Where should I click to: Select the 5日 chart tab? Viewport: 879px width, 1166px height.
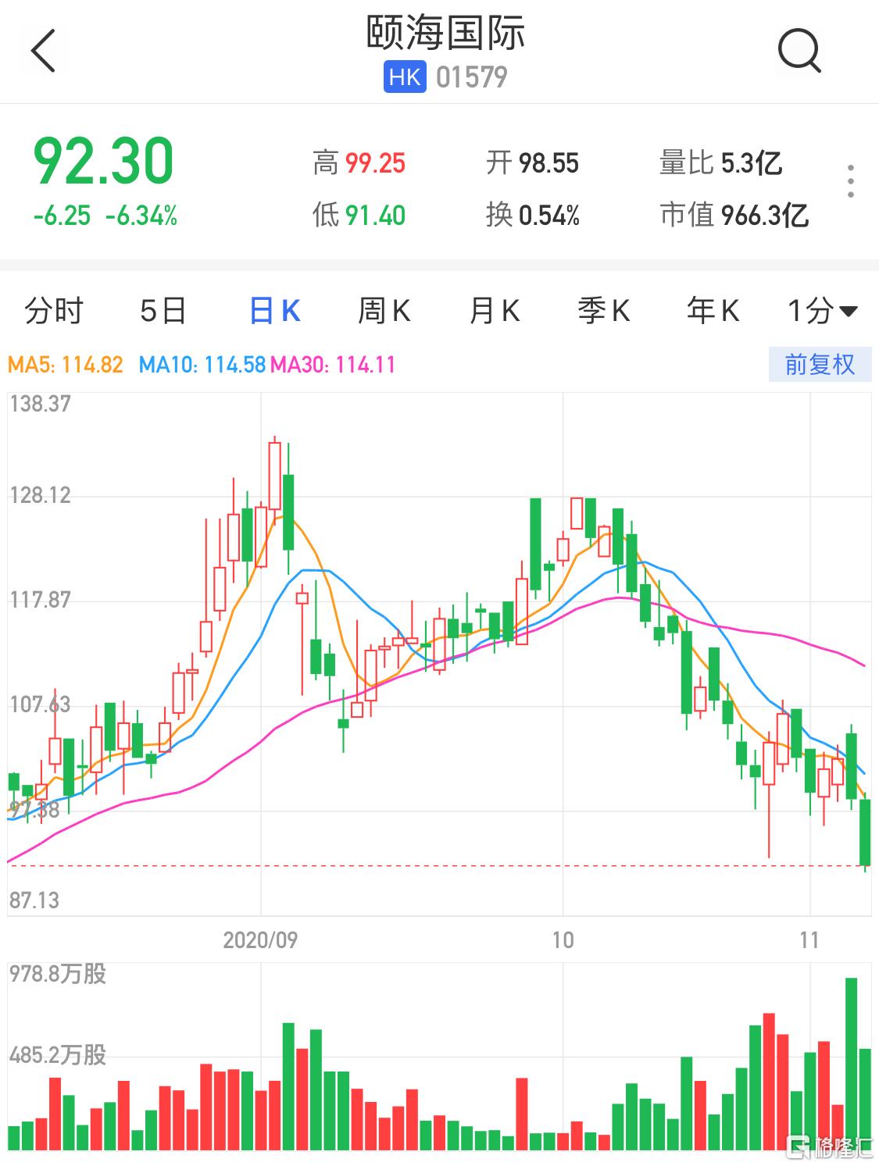click(x=163, y=311)
